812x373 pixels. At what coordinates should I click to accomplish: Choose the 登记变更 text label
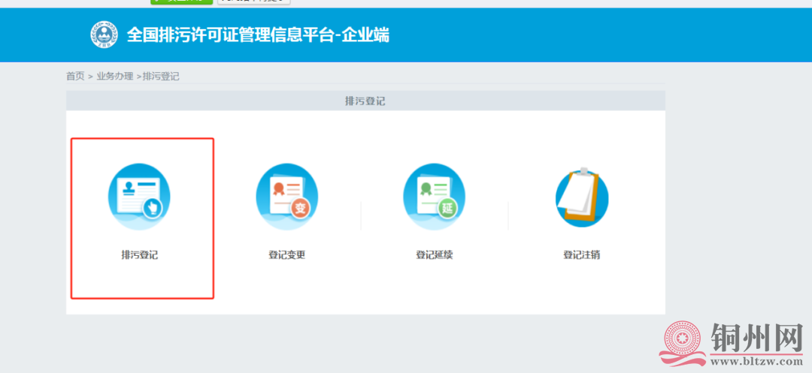click(287, 255)
